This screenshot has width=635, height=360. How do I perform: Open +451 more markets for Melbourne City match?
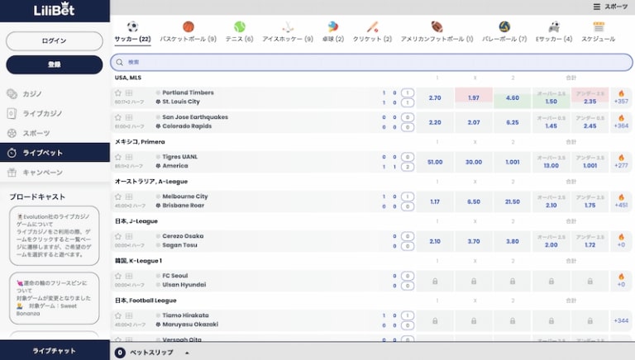tap(621, 201)
